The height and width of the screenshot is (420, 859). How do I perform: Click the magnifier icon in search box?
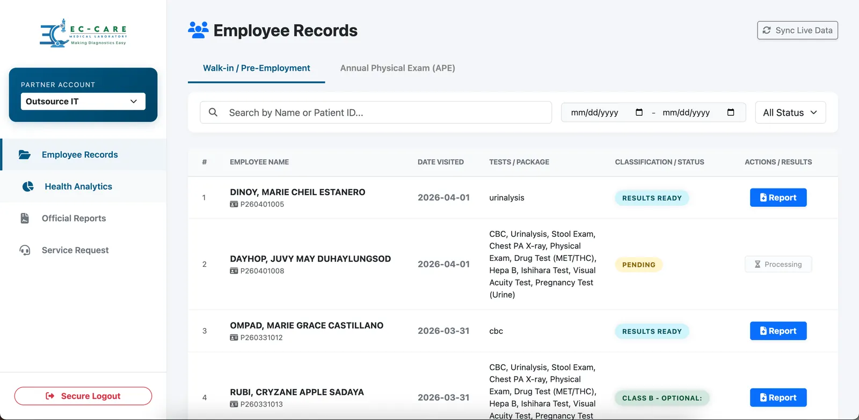pos(213,112)
